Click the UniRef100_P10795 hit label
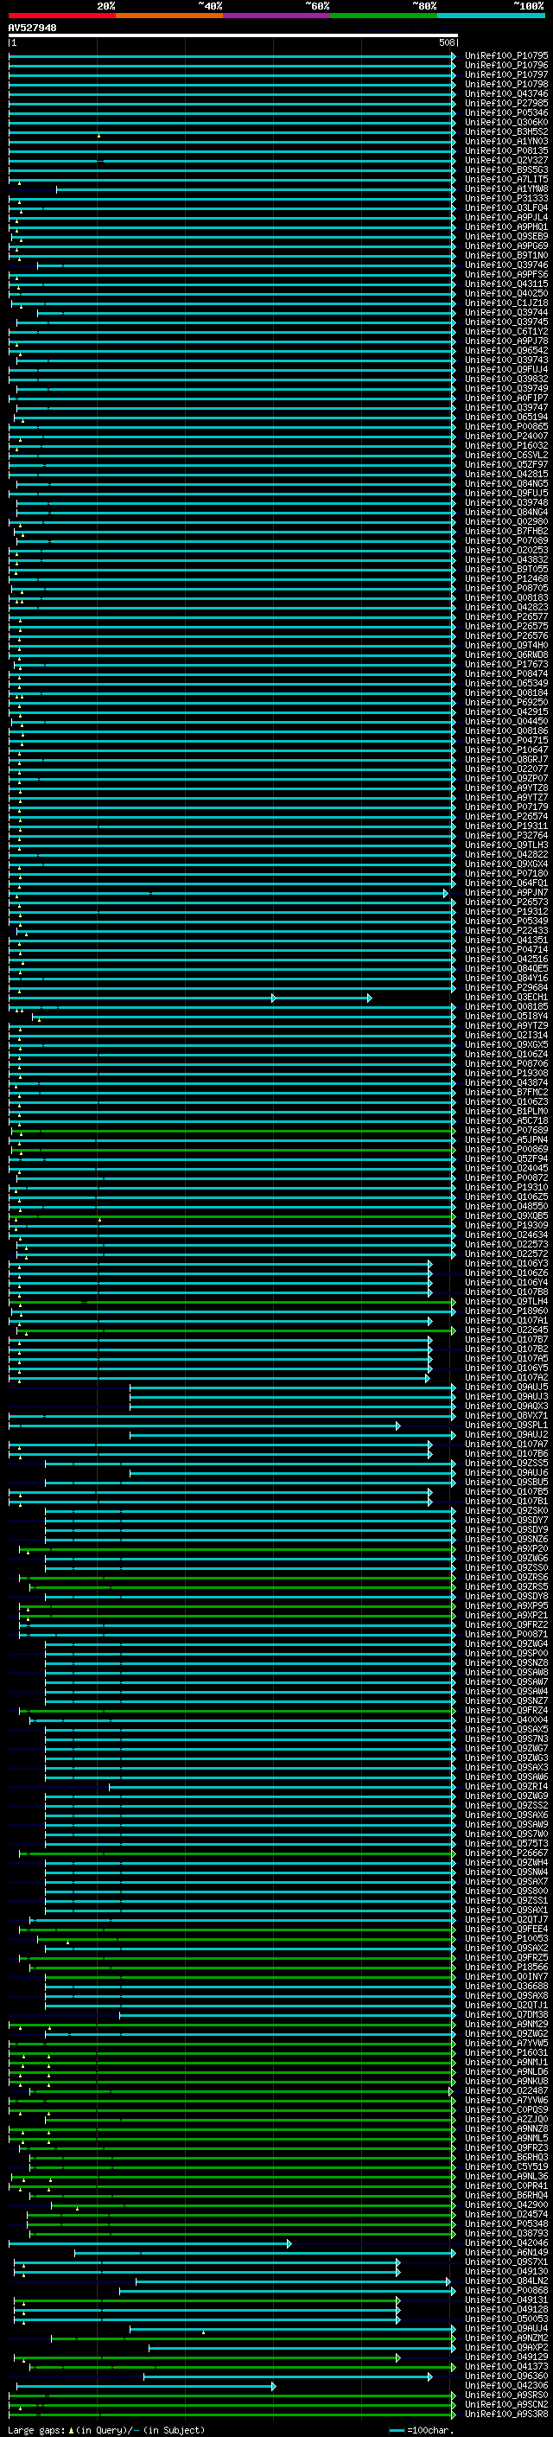The height and width of the screenshot is (2437, 553). pos(506,56)
